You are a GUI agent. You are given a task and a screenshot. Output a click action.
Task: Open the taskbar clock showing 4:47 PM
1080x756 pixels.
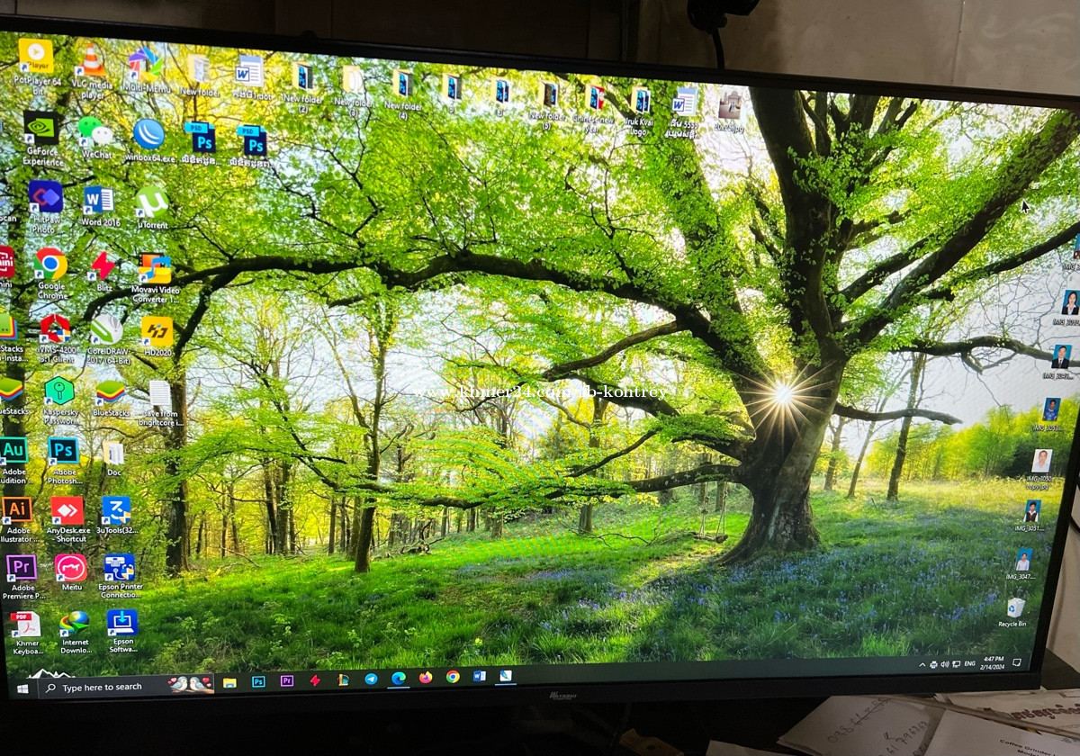point(993,662)
